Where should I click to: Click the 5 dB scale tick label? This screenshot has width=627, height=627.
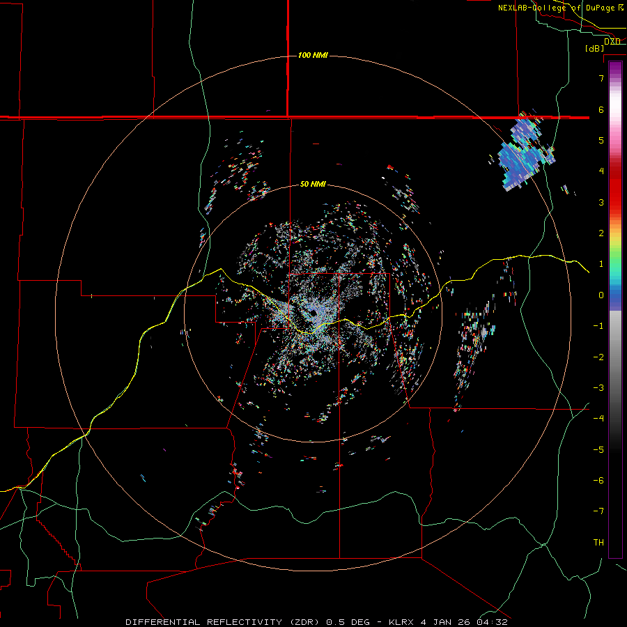click(601, 140)
